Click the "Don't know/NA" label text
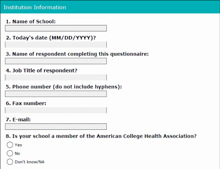Screen dimensions: 220x169 tap(29, 162)
